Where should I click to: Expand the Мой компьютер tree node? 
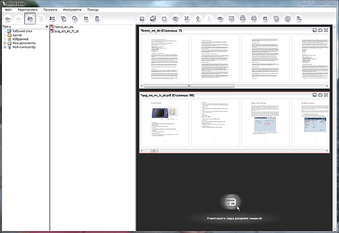pos(5,47)
